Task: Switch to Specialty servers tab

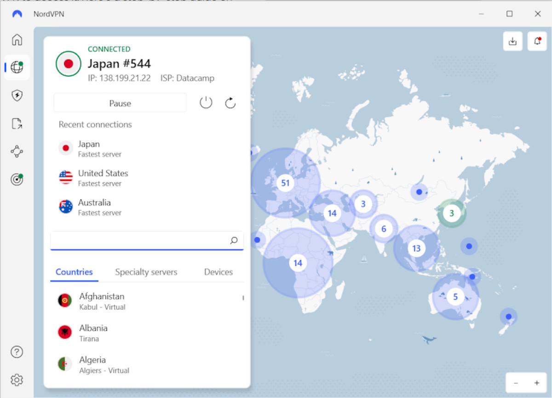Action: point(146,272)
